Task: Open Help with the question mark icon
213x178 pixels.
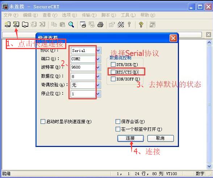Action: [141, 25]
